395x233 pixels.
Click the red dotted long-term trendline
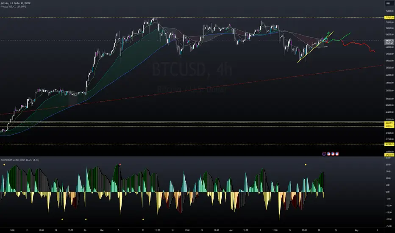(x=192, y=90)
